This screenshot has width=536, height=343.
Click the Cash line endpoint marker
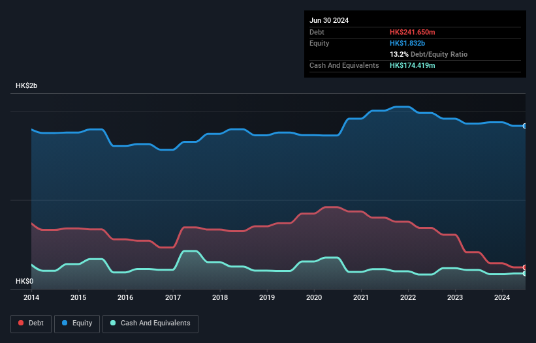coord(525,273)
